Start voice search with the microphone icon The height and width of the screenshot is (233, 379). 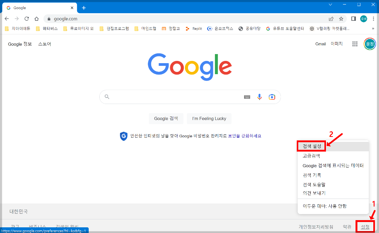pos(259,97)
